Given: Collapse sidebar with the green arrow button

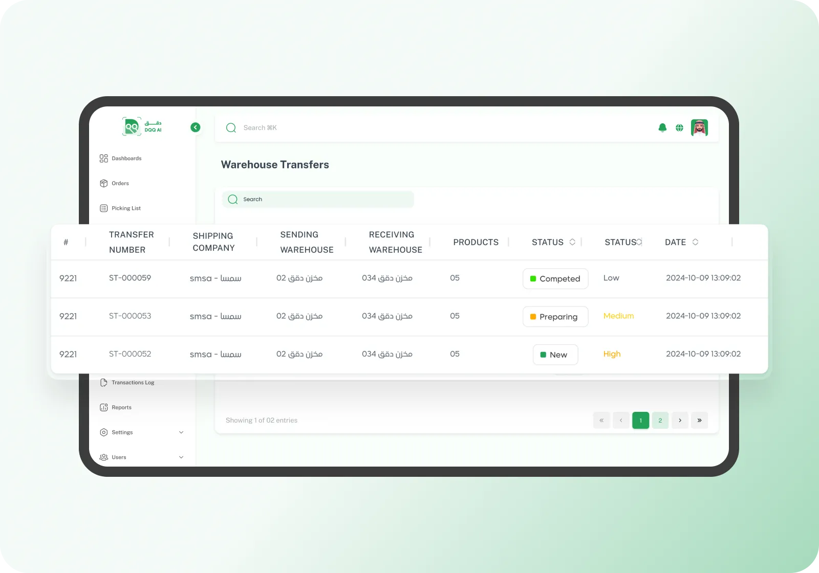Looking at the screenshot, I should point(196,127).
